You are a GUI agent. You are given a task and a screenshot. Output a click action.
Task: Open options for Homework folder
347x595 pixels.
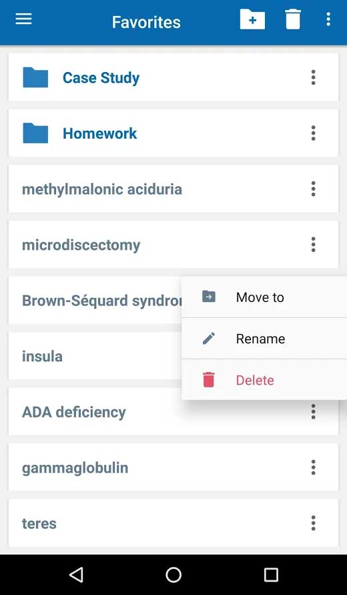click(313, 133)
